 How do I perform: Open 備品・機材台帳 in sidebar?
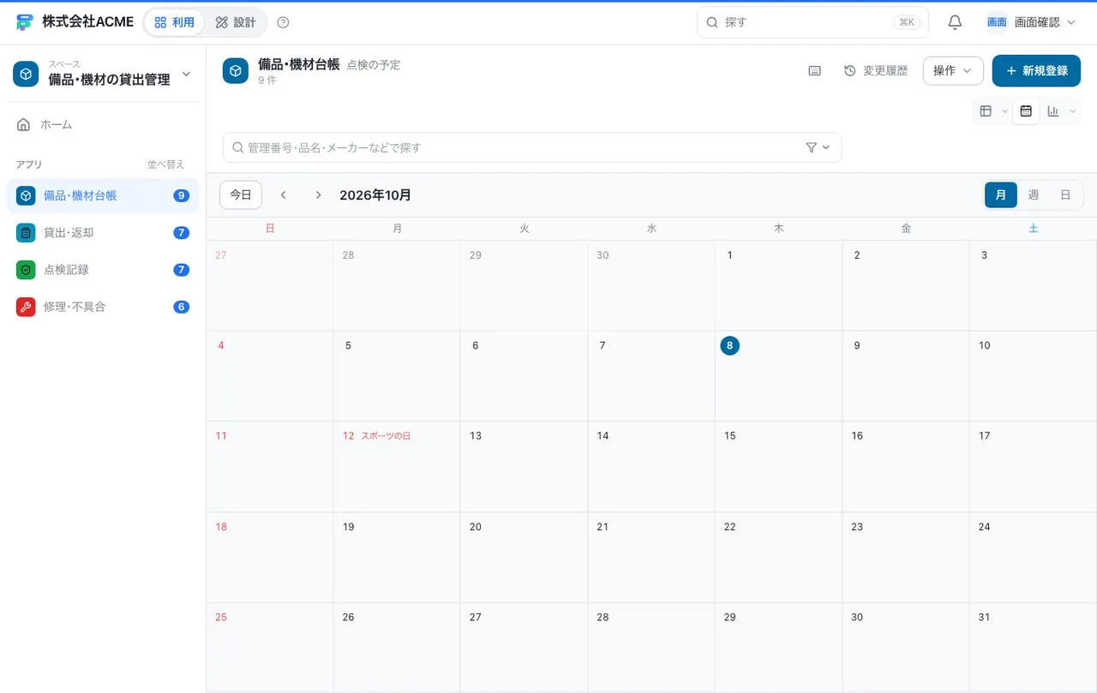[x=103, y=196]
